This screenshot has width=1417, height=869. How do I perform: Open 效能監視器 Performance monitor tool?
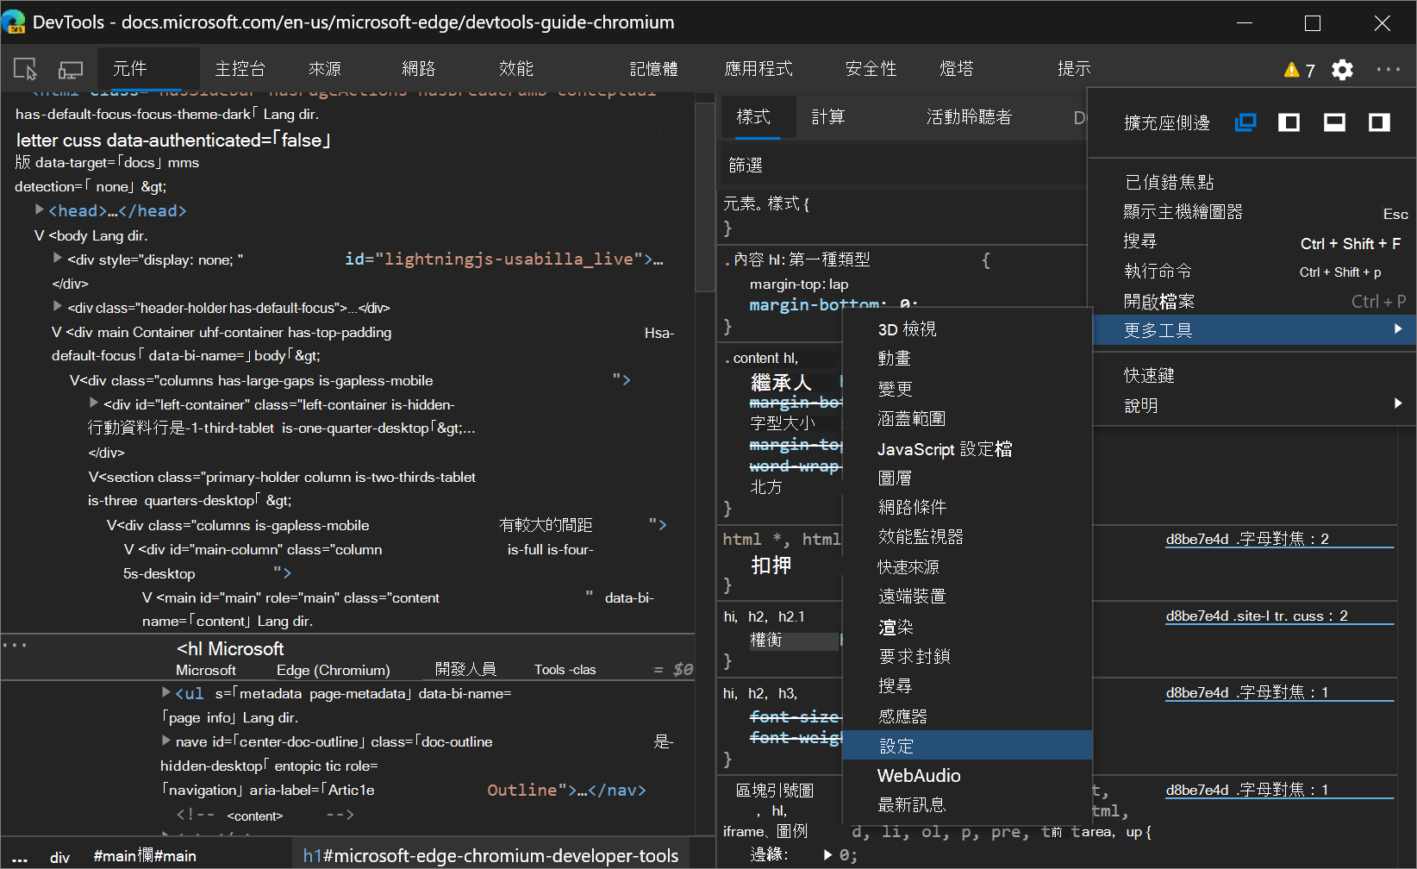coord(967,537)
